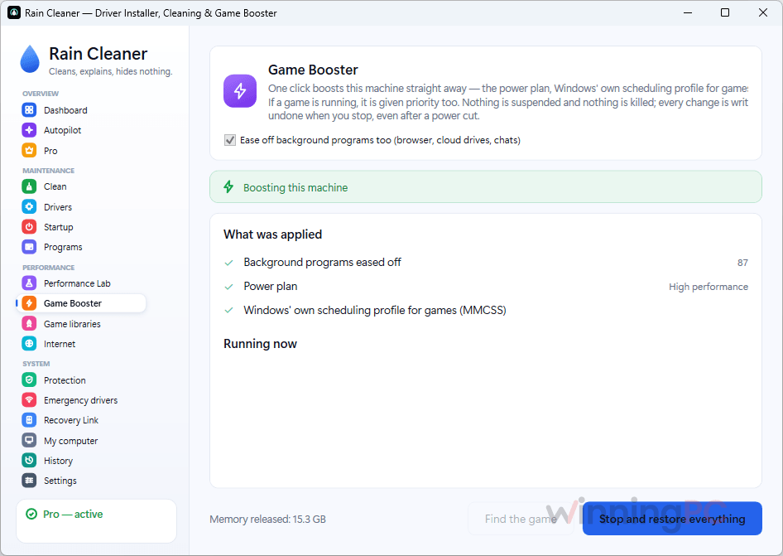This screenshot has width=783, height=556.
Task: Click the Boosting this machine status banner
Action: [x=486, y=187]
